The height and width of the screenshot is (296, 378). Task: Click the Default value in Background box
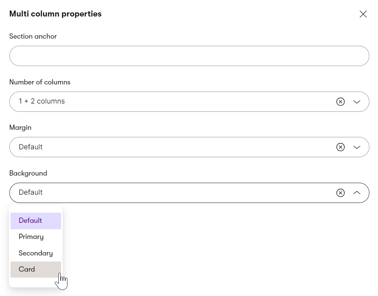(31, 192)
